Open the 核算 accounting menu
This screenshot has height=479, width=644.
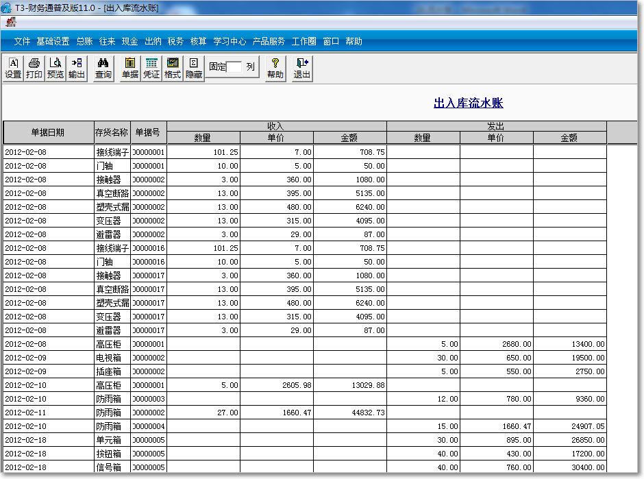coord(197,41)
